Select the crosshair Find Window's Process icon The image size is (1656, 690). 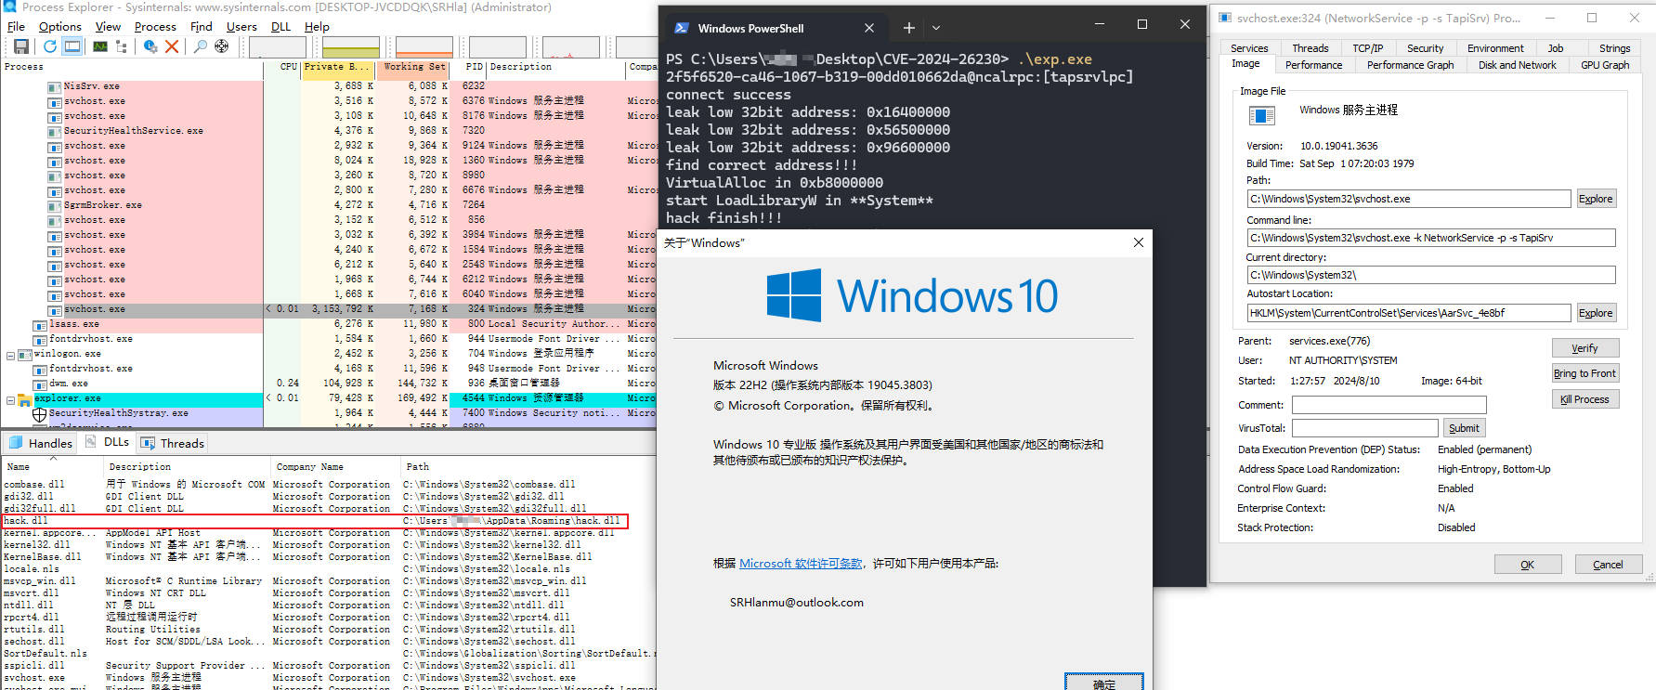(x=222, y=46)
